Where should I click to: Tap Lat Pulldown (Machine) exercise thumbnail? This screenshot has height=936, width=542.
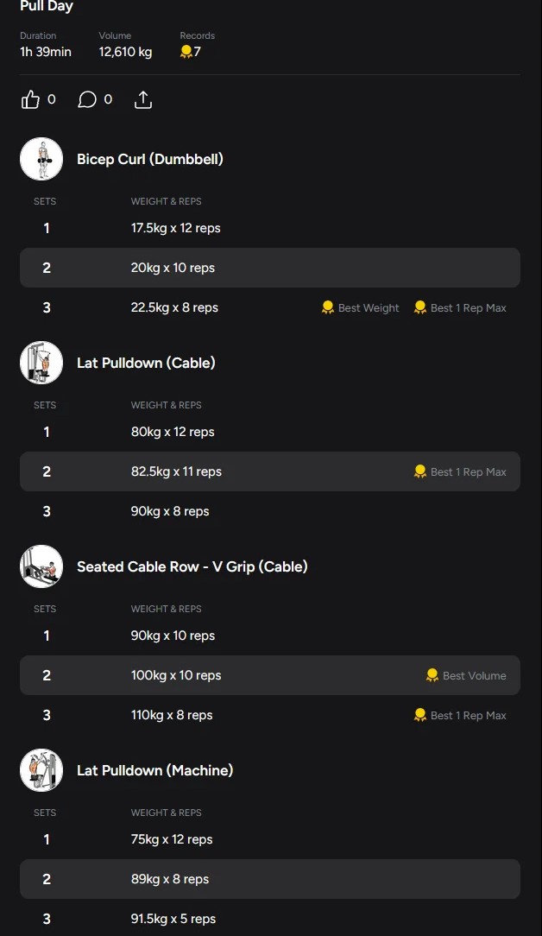41,770
